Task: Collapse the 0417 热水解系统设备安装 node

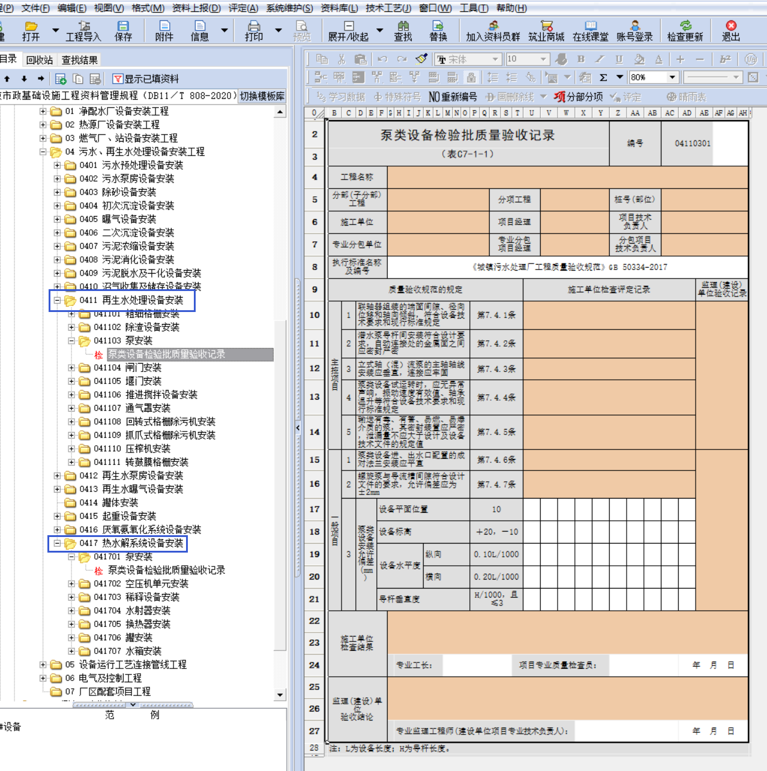Action: 58,543
